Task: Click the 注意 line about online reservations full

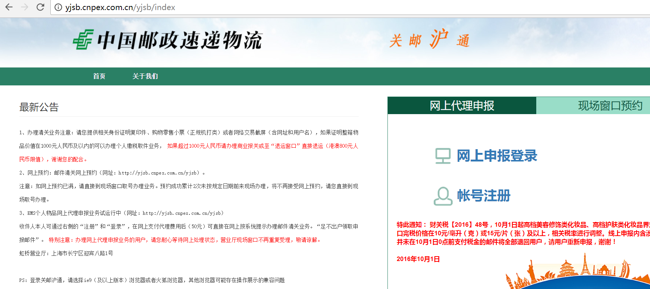Action: (189, 193)
